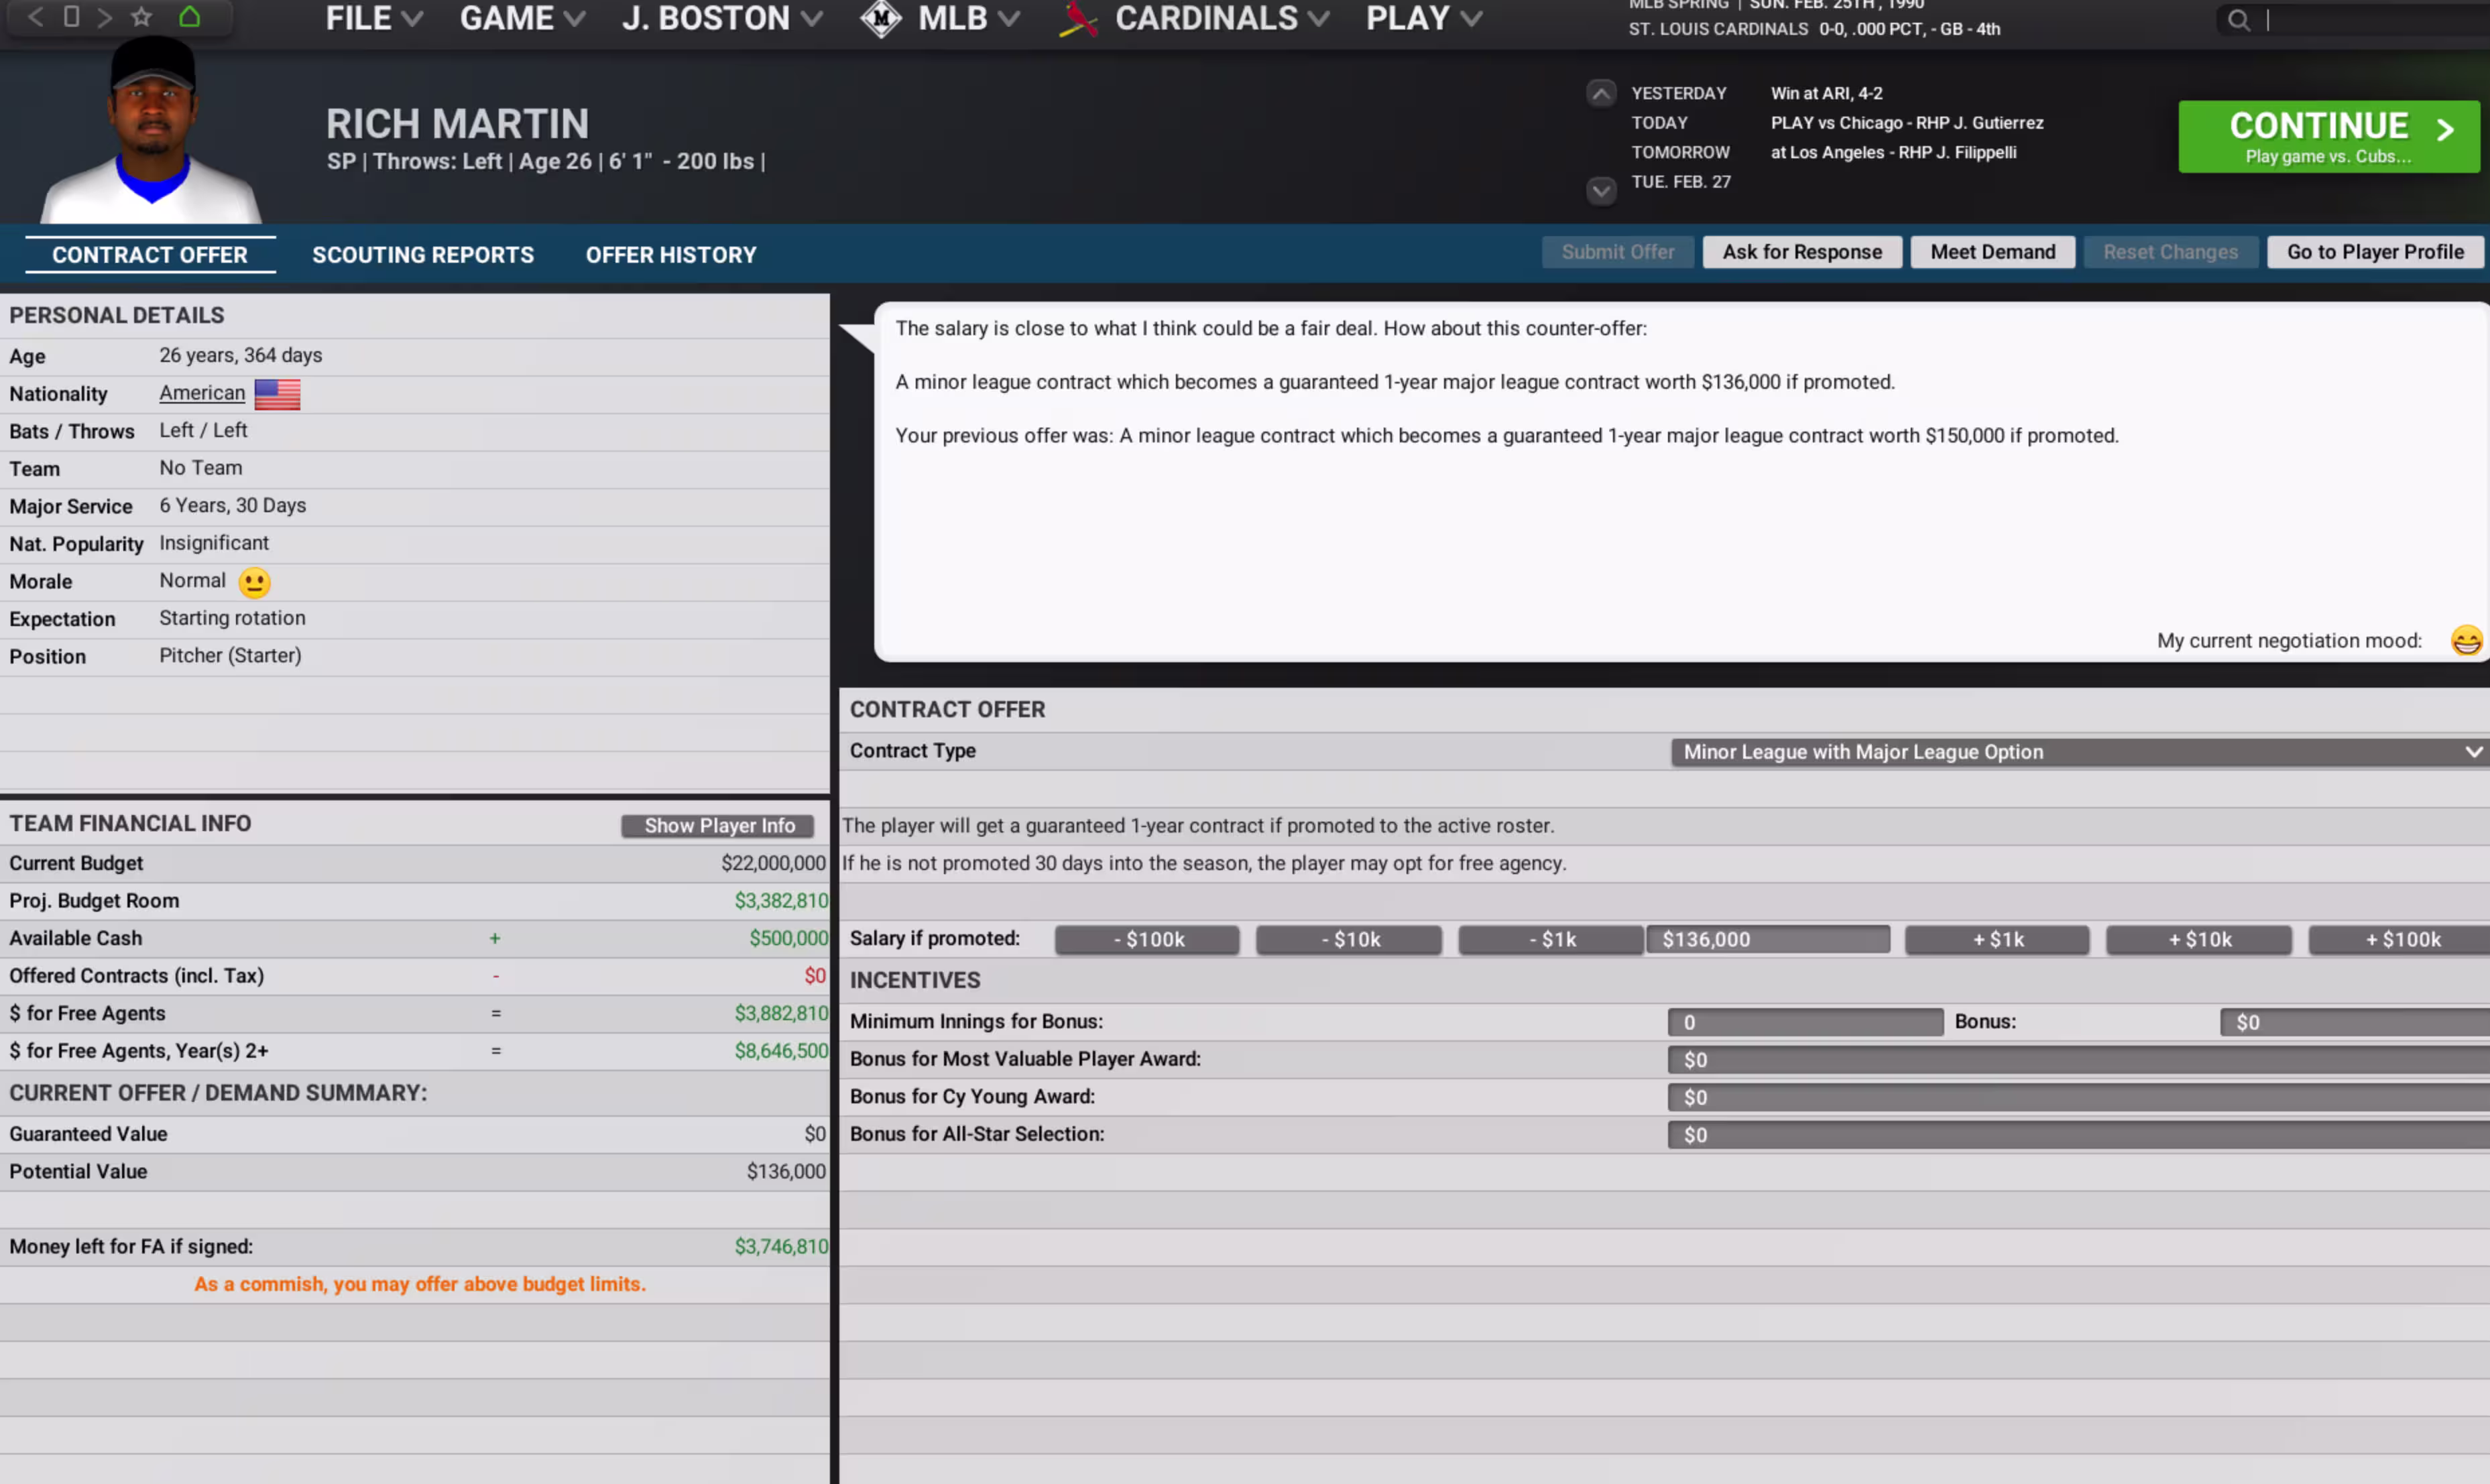Click the Minimum Innings for Bonus field
Viewport: 2490px width, 1484px height.
coord(1804,1022)
